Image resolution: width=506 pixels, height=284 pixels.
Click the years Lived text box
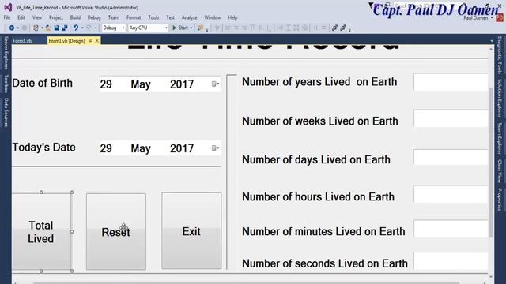pyautogui.click(x=451, y=82)
